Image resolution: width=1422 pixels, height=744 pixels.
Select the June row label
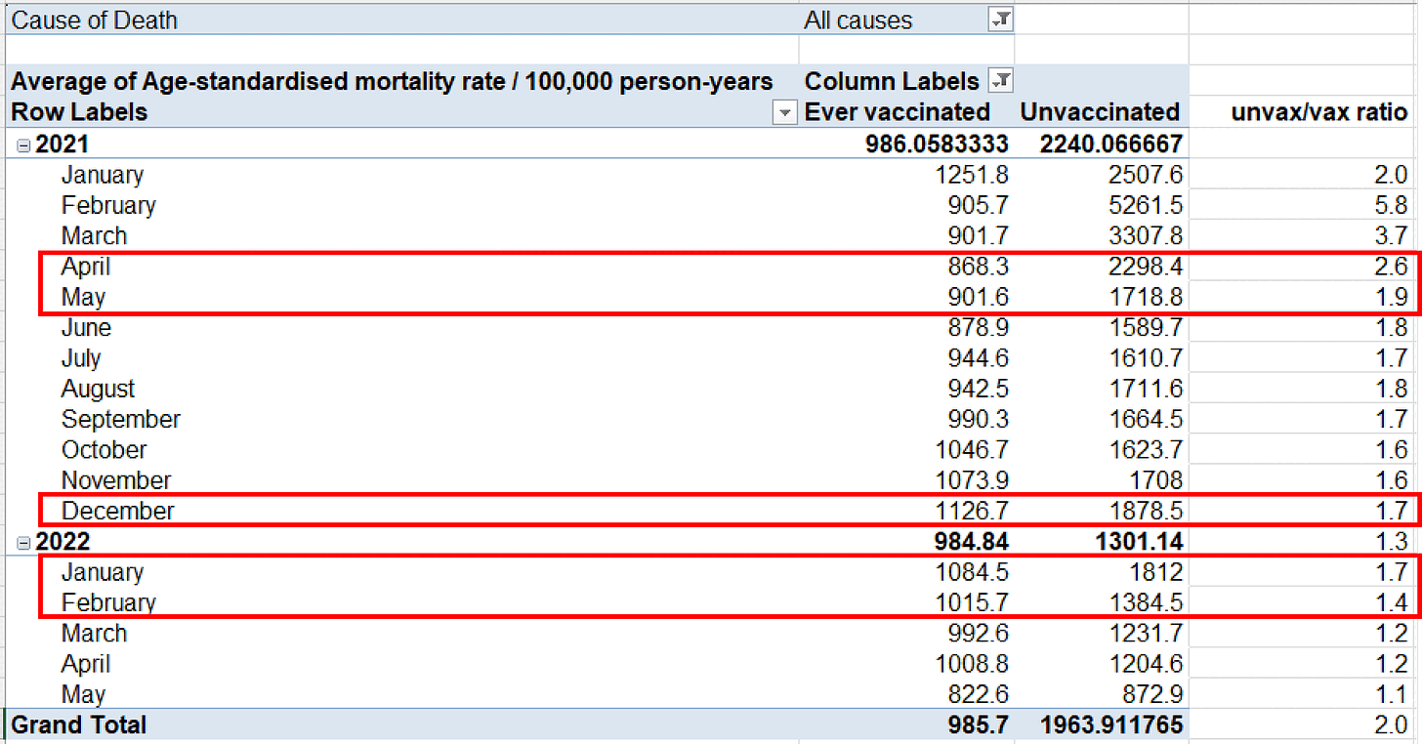[x=86, y=328]
